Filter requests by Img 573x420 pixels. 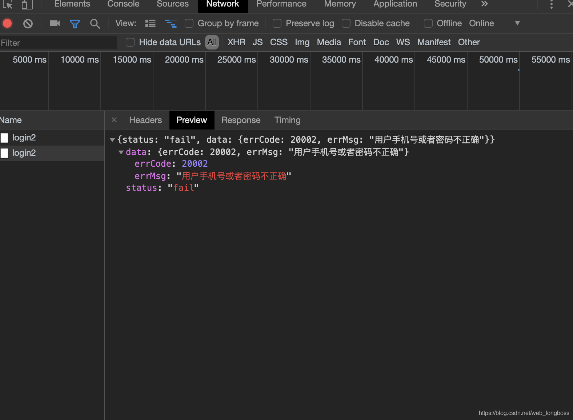[x=302, y=42]
